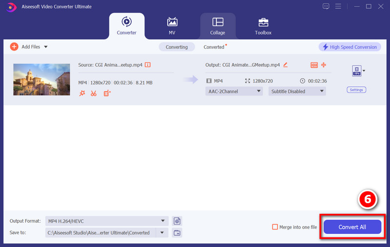Open the Collage tab
Screen dimensions: 390x247
coord(217,26)
